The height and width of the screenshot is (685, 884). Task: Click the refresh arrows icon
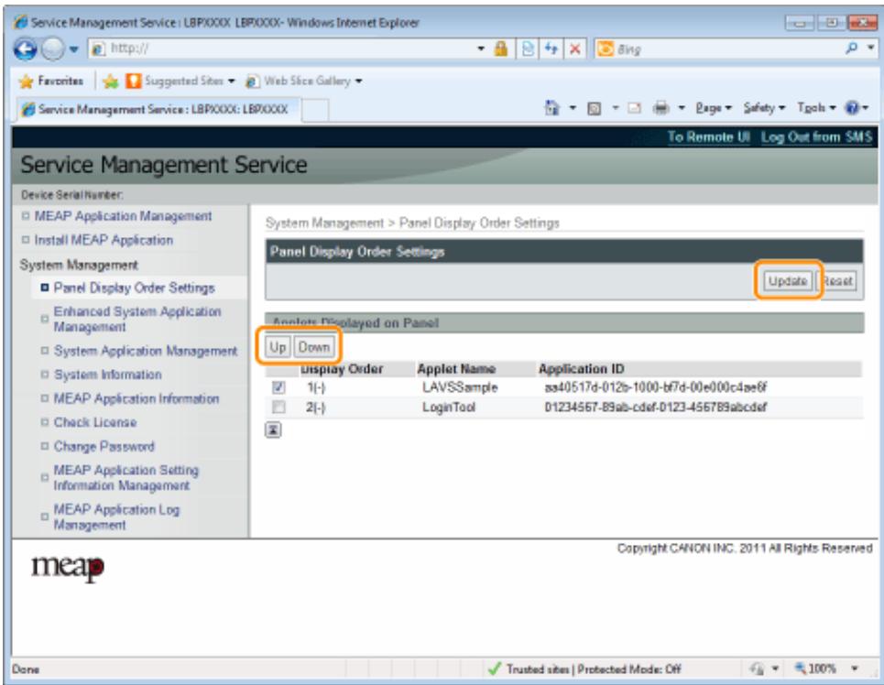pos(551,49)
